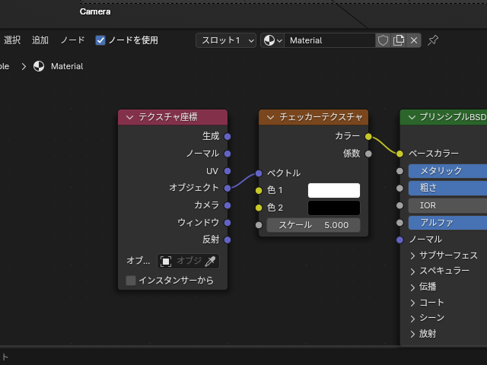Screen dimensions: 487x365
Task: Click the オブジェクト output socket
Action: [x=228, y=188]
